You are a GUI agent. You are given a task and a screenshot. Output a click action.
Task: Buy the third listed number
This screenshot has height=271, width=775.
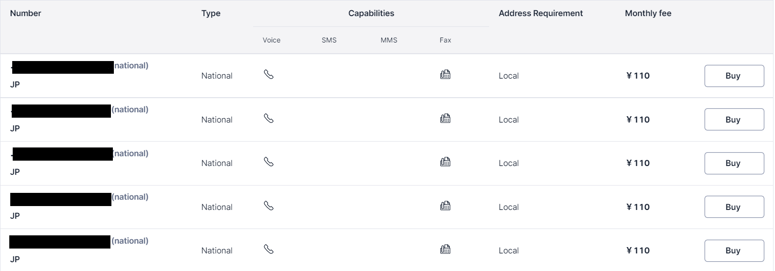point(734,163)
